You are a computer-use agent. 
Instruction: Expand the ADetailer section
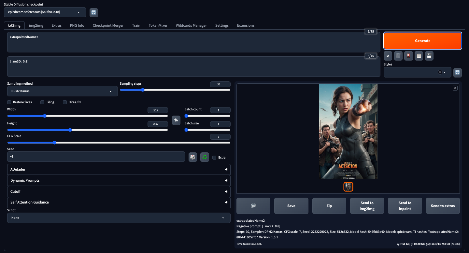tap(119, 169)
